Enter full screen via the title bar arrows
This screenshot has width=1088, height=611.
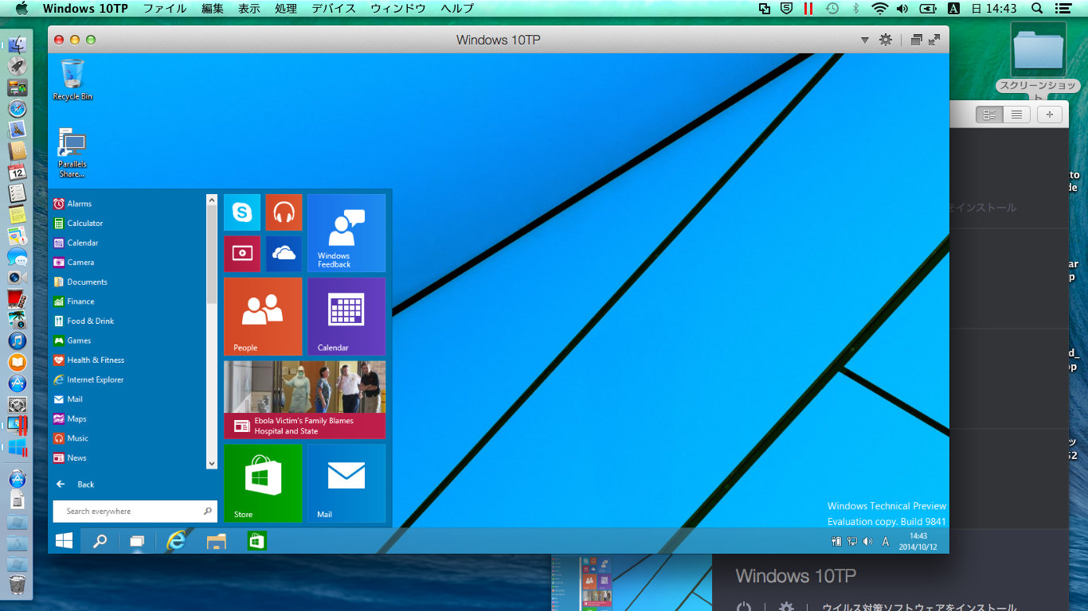(x=934, y=40)
